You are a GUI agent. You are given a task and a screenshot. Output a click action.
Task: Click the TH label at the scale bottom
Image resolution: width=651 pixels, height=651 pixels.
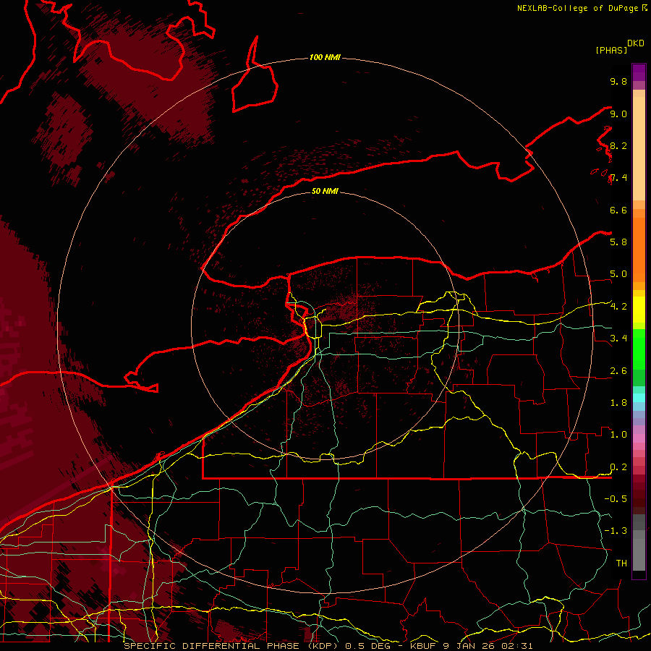(x=621, y=563)
